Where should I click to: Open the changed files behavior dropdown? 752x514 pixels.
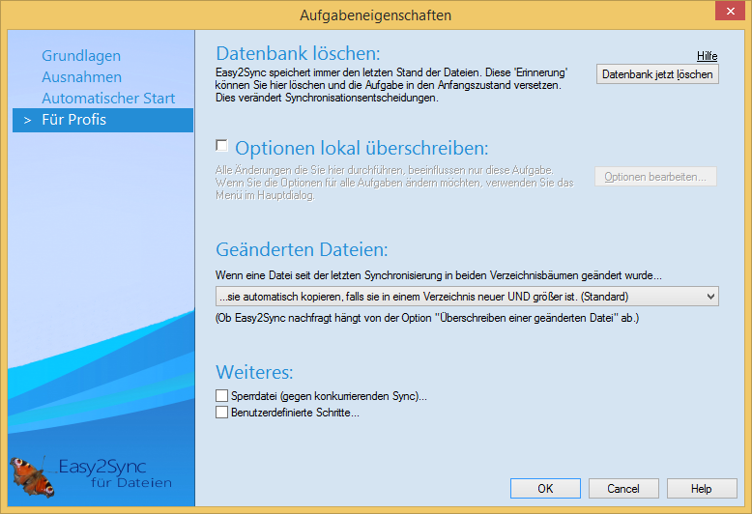coord(467,297)
